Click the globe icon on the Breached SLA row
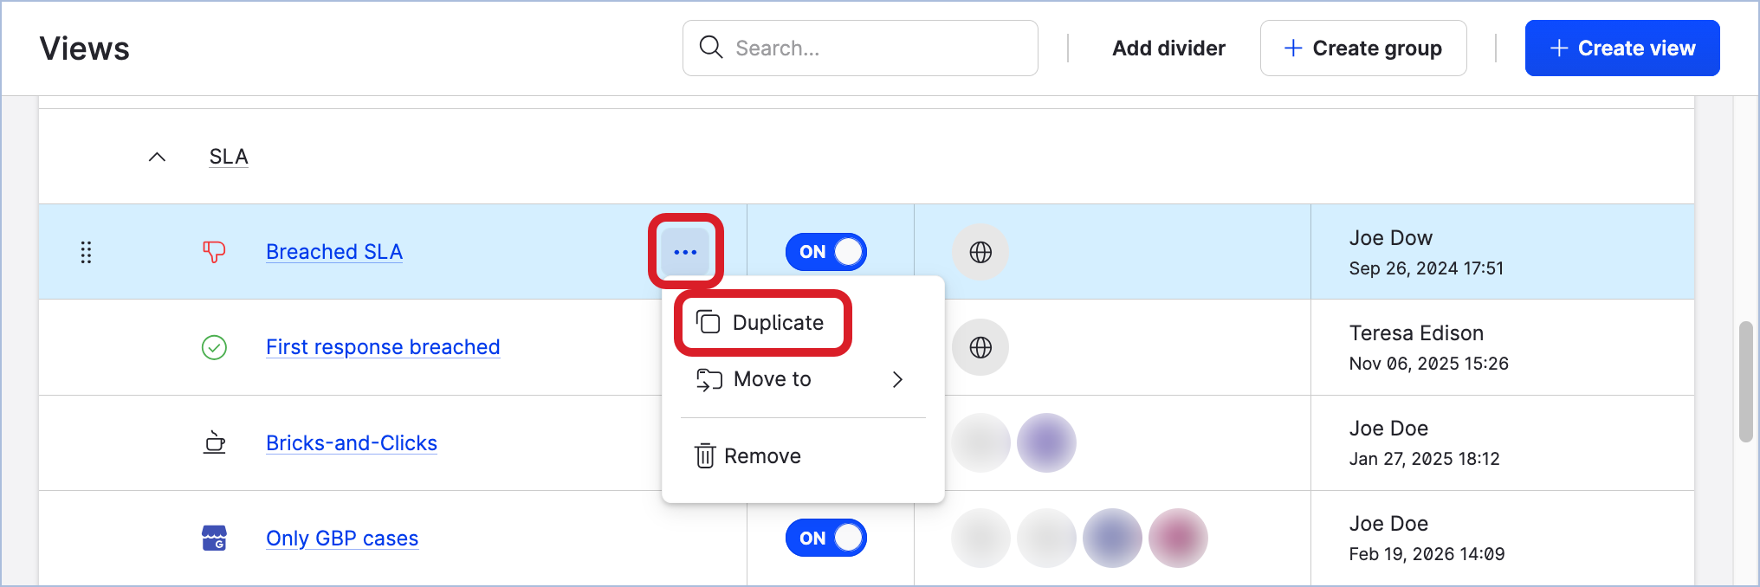1760x587 pixels. point(980,251)
